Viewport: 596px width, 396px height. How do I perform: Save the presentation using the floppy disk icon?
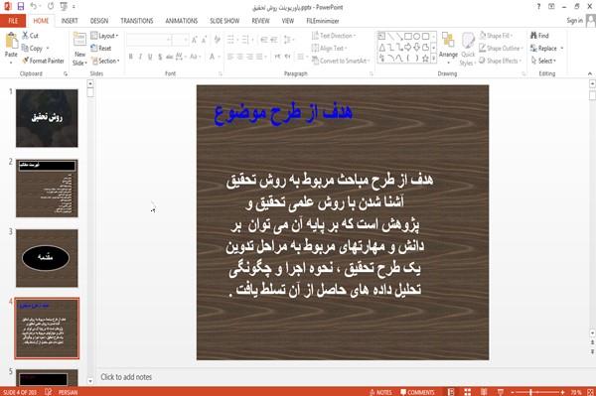[21, 7]
